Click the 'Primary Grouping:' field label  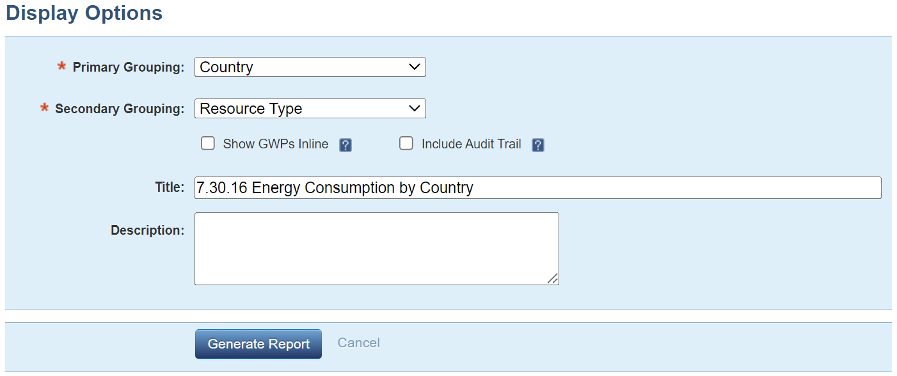pos(129,67)
